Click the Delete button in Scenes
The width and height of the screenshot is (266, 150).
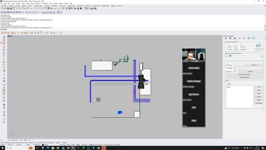point(259,100)
